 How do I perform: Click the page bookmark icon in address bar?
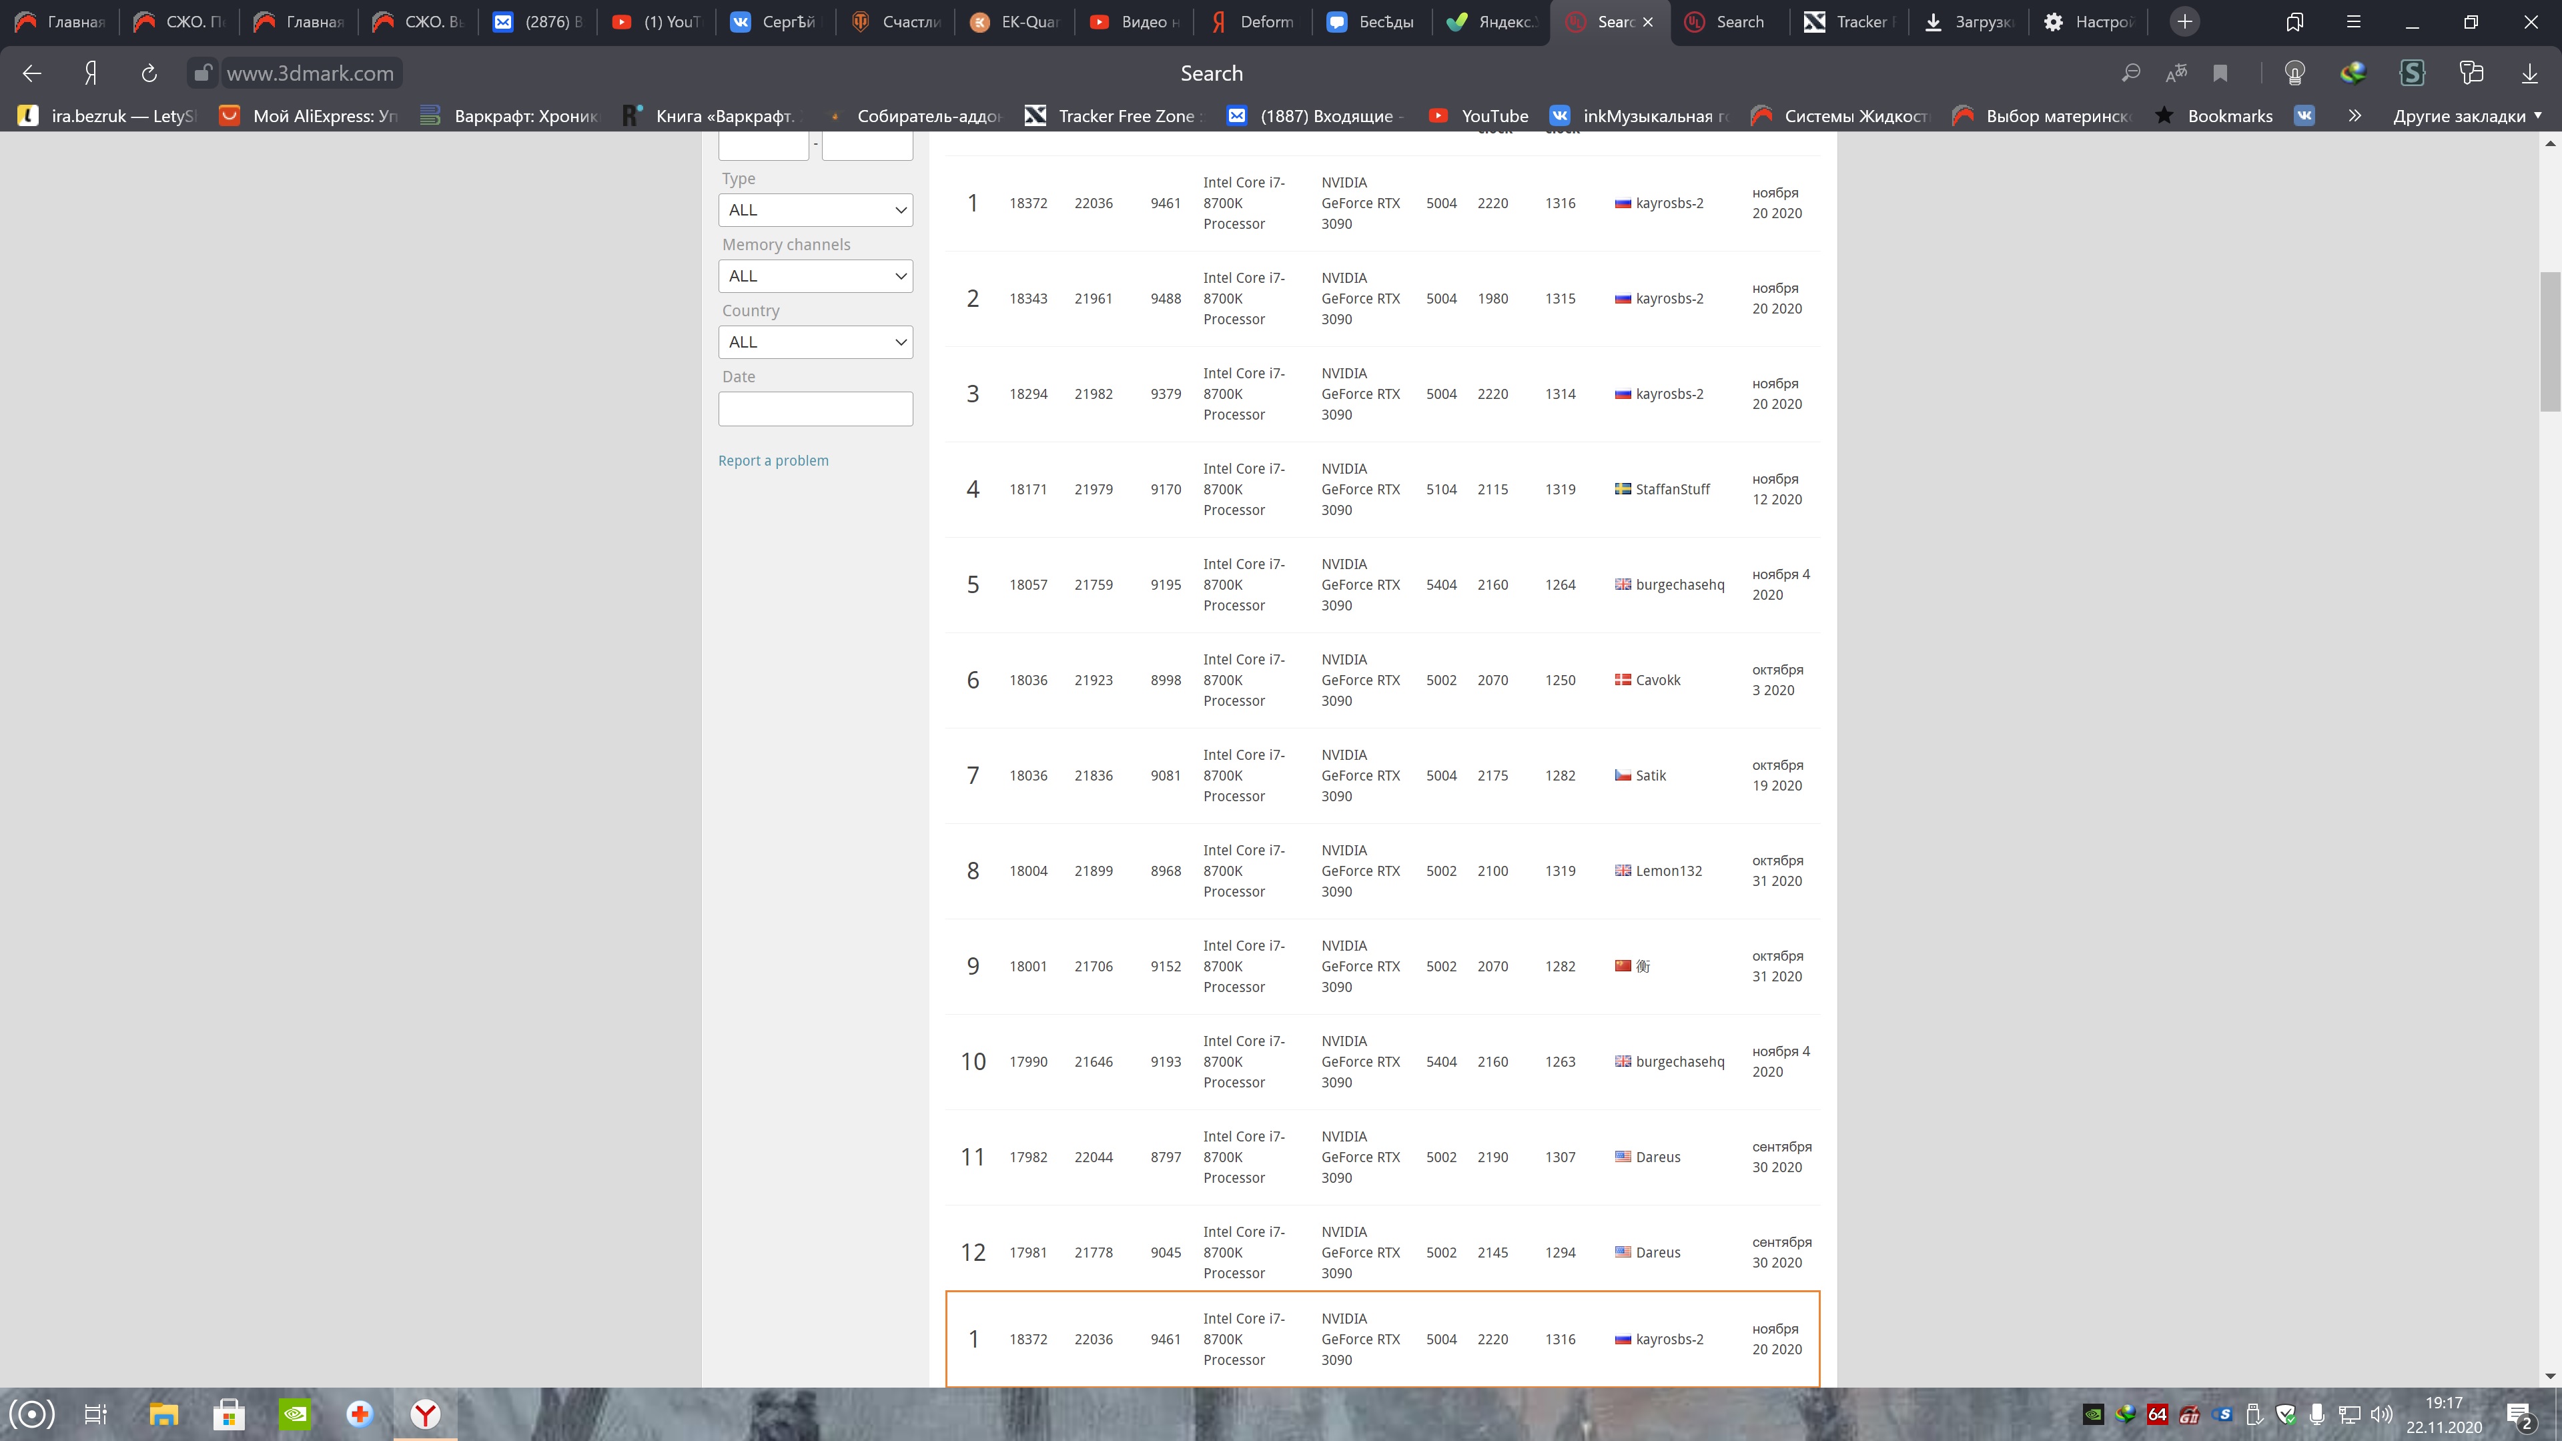[2220, 73]
